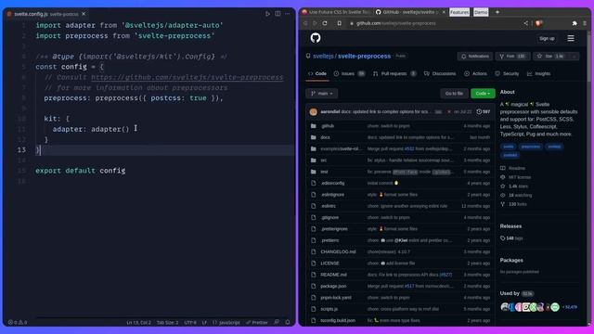This screenshot has width=594, height=334.
Task: Select the Pull requests repository tab
Action: click(394, 73)
